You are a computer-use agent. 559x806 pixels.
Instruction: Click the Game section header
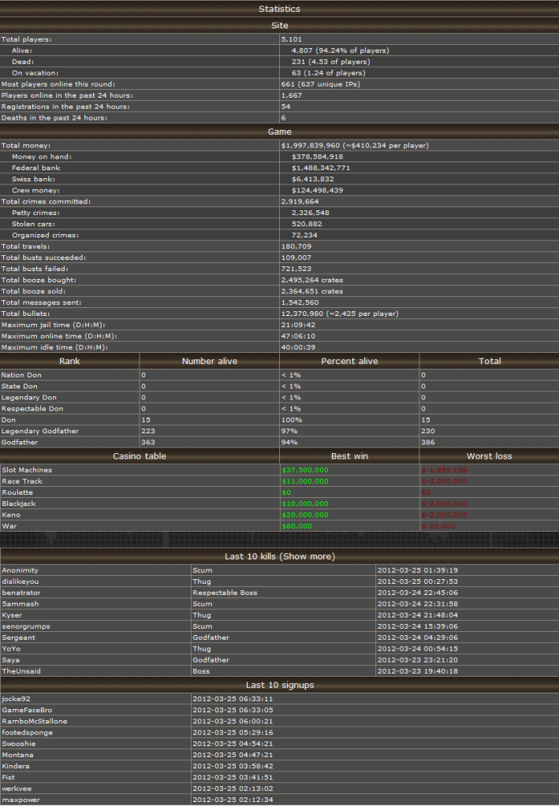click(x=279, y=132)
